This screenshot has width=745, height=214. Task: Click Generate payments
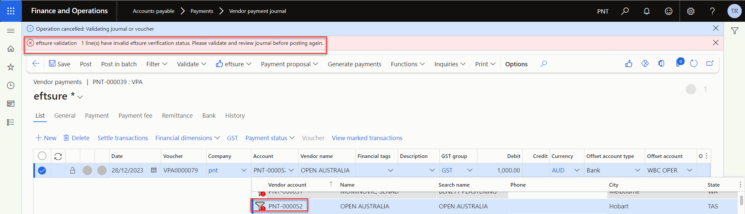pyautogui.click(x=354, y=64)
